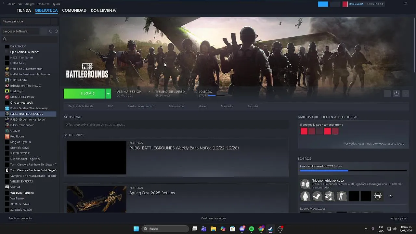Viewport: 416px width, 234px height.
Task: Click the Rec Room game icon
Action: click(x=7, y=136)
